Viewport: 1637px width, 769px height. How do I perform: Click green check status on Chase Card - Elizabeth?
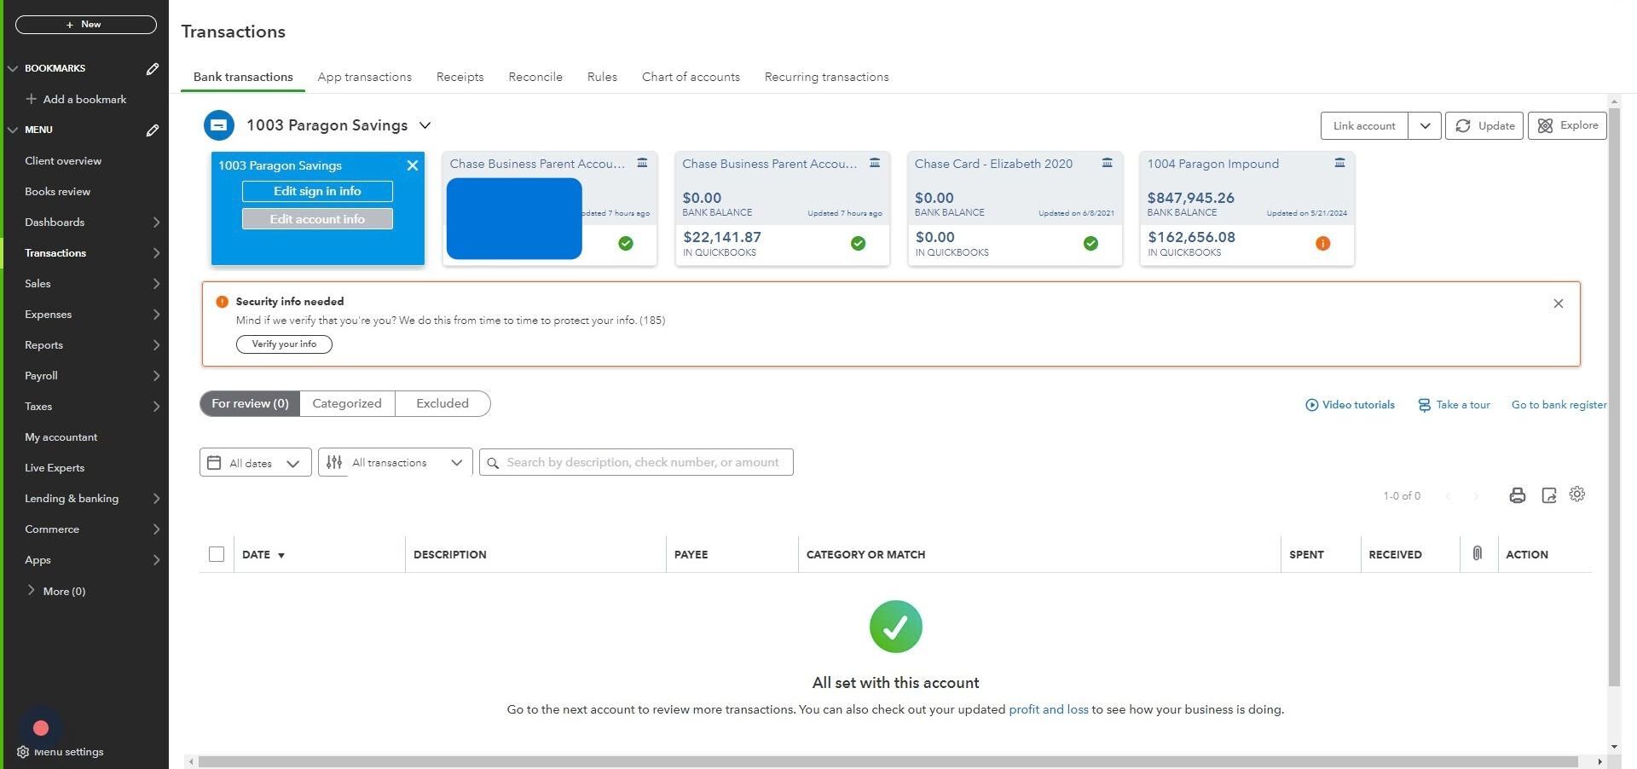coord(1090,244)
